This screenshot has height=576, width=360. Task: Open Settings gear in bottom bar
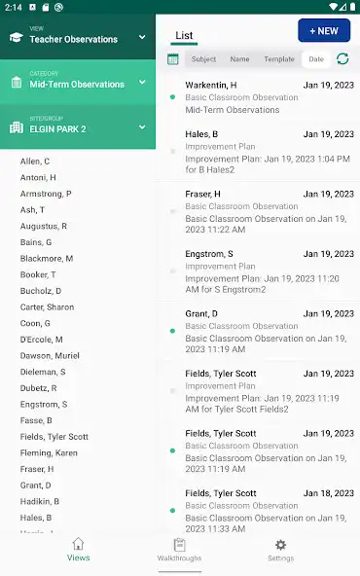click(280, 550)
